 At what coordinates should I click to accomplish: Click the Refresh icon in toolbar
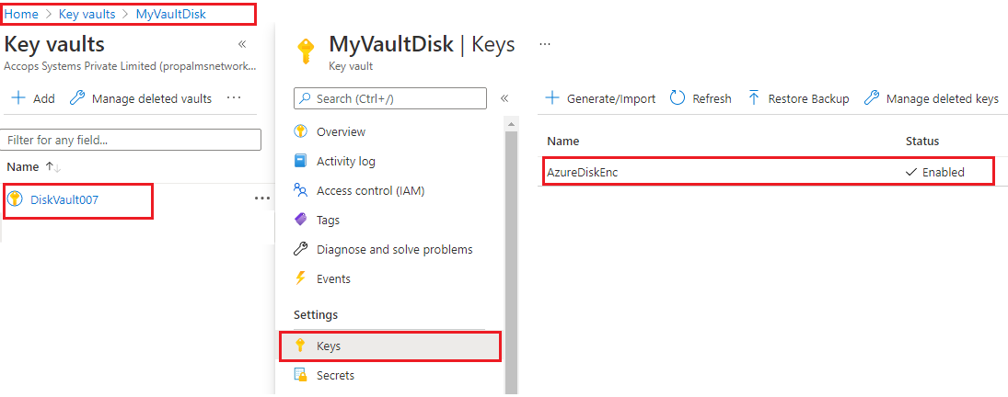coord(678,98)
